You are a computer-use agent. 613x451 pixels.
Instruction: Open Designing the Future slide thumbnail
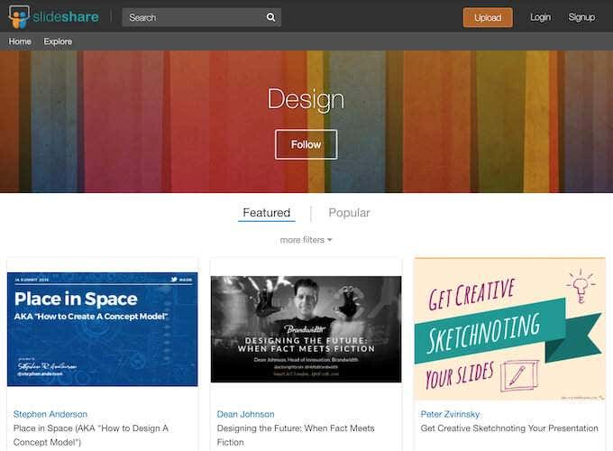tap(306, 328)
